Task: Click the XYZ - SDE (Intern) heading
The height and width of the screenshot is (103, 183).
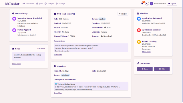Action: 66,14
